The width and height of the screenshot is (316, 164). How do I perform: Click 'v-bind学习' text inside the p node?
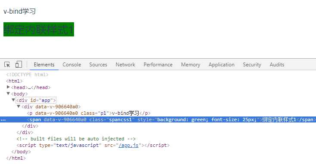coord(126,113)
